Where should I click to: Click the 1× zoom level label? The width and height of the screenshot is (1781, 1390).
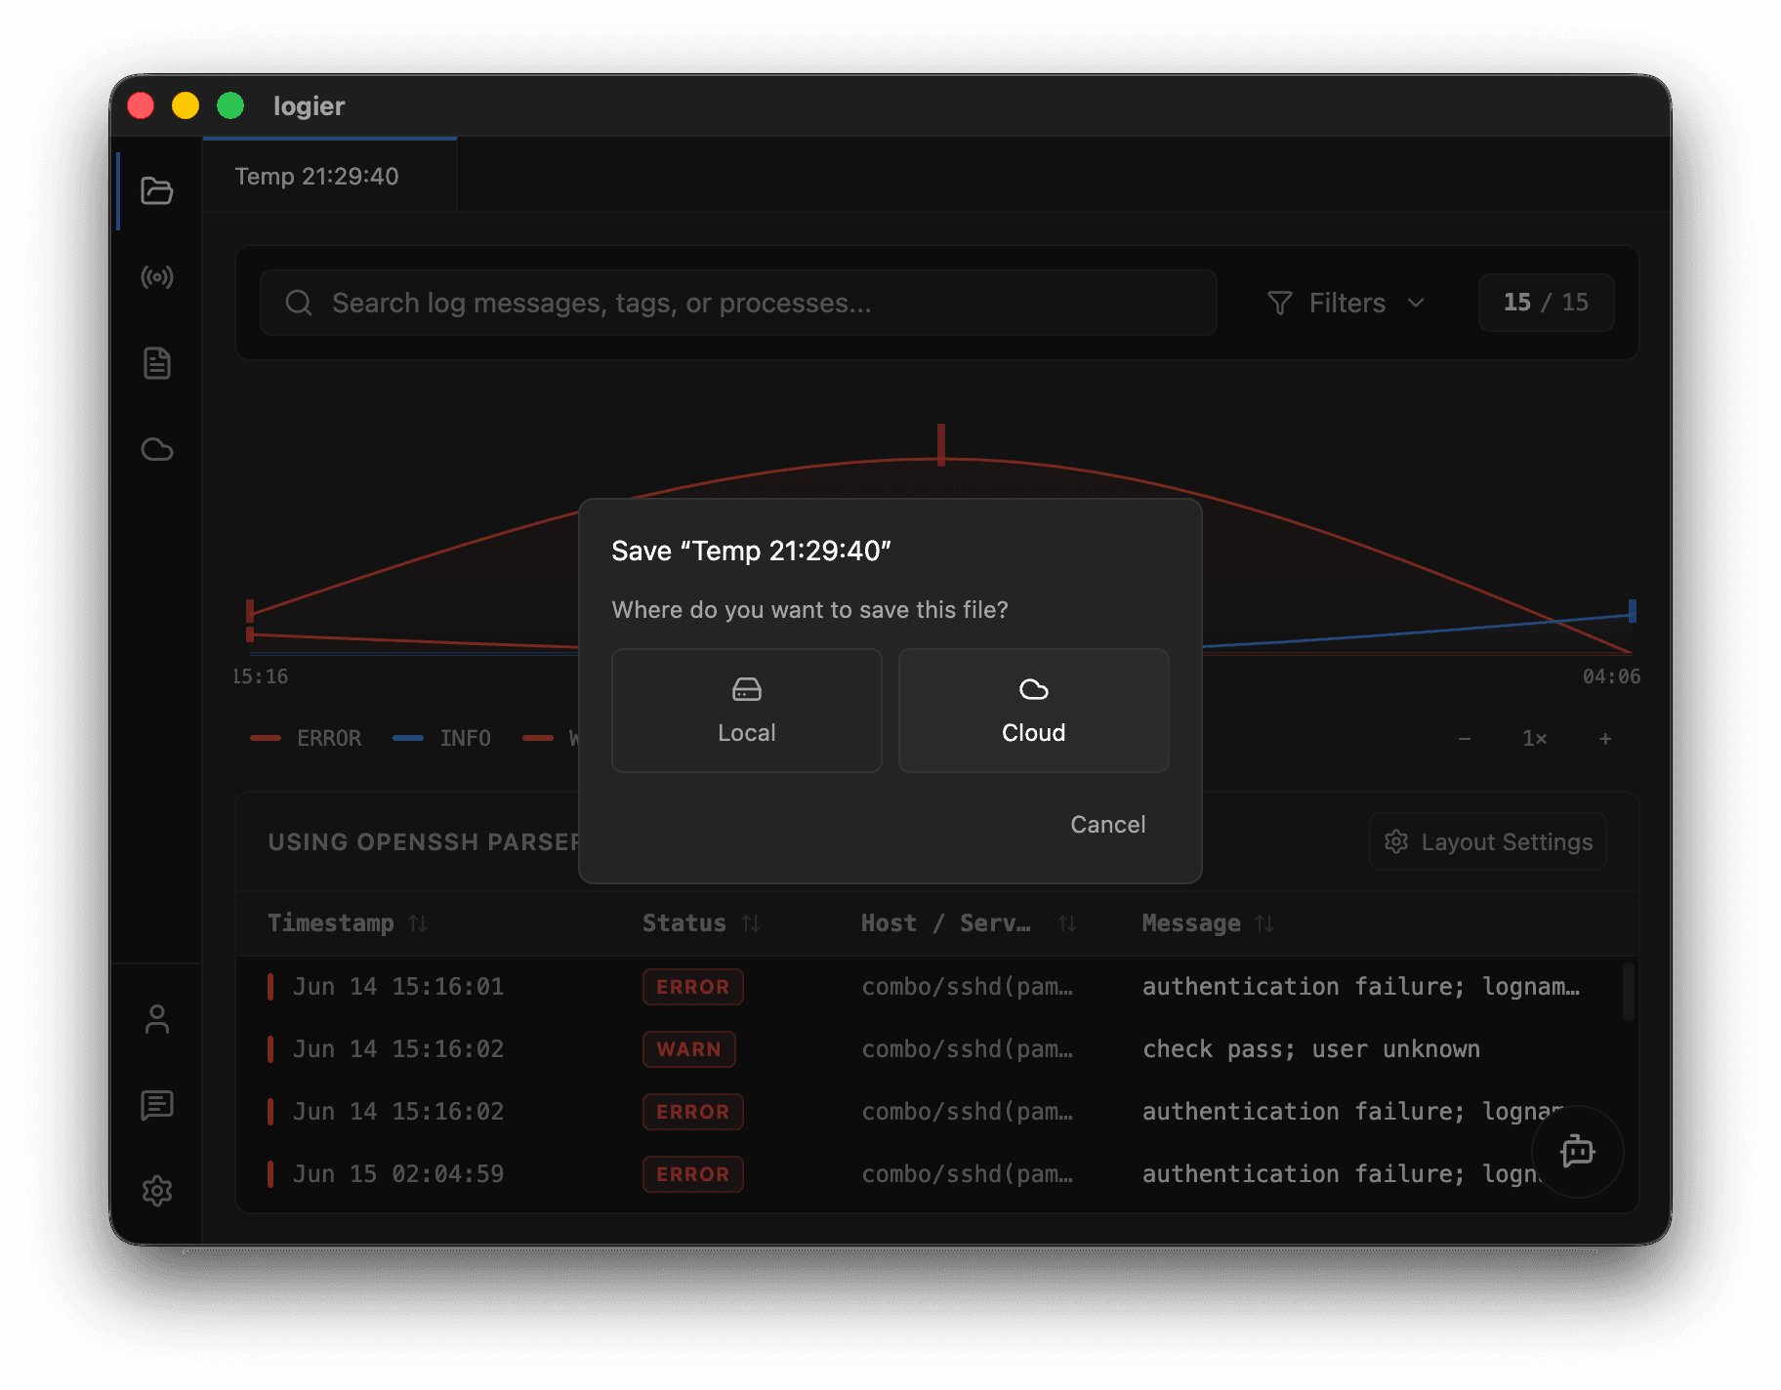1535,739
